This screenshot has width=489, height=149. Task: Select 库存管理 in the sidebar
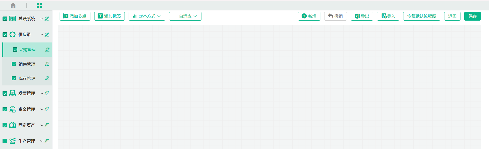coord(27,78)
